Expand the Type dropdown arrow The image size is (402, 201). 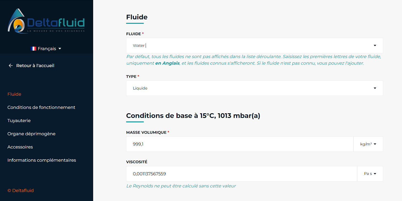pos(375,88)
